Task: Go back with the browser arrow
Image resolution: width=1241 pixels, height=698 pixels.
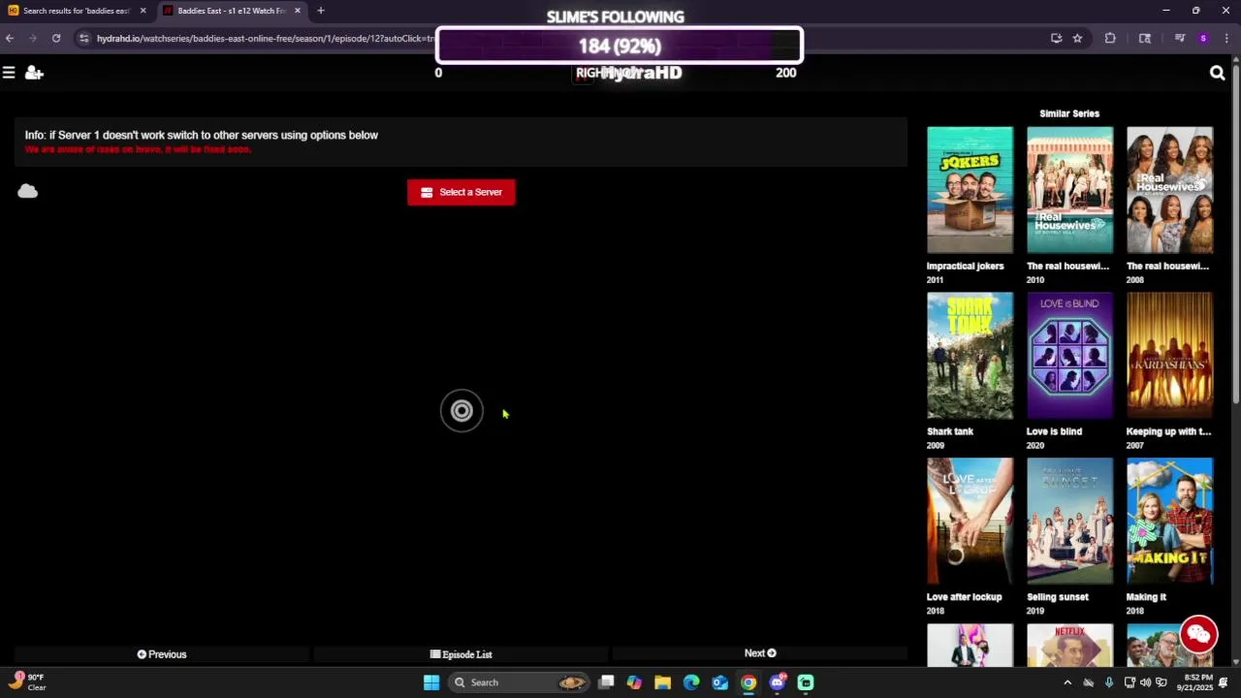Action: pyautogui.click(x=10, y=38)
